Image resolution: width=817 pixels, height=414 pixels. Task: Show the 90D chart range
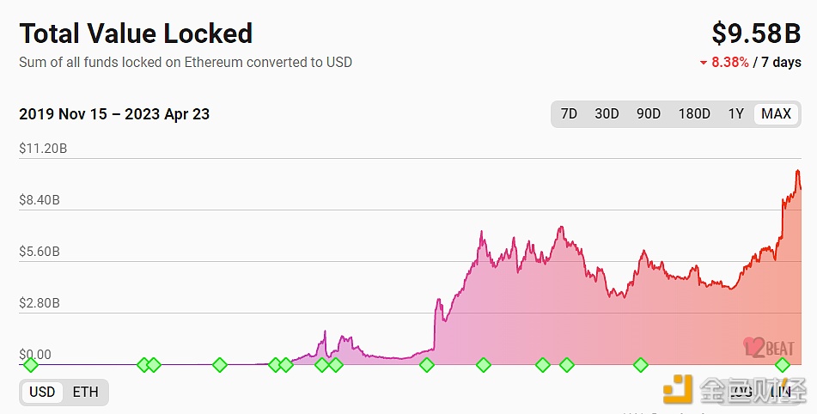click(649, 114)
